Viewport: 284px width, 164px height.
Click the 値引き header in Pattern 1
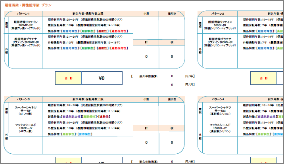[172, 13]
